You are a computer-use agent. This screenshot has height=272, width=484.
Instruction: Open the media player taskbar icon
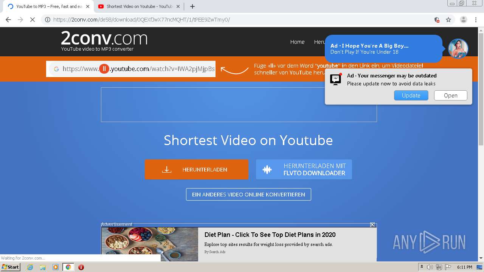[x=56, y=267]
